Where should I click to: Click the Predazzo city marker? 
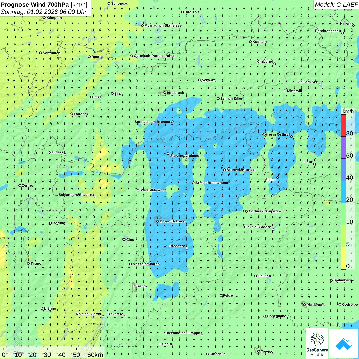coord(187,248)
